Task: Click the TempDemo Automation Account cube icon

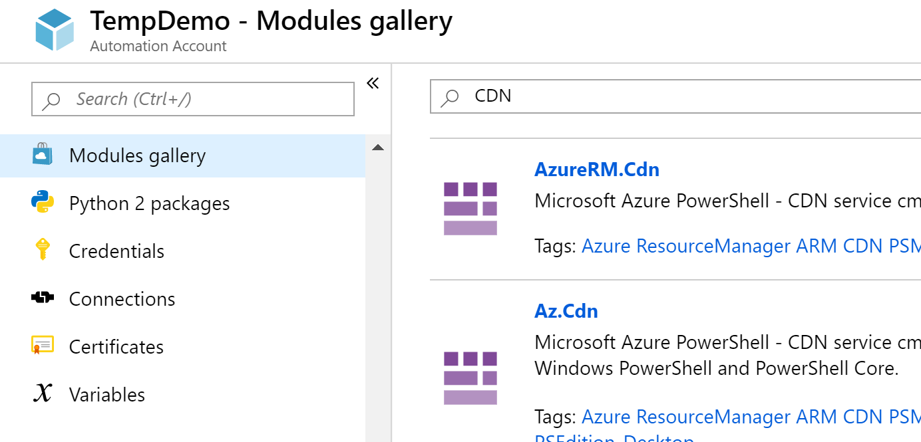Action: (55, 30)
